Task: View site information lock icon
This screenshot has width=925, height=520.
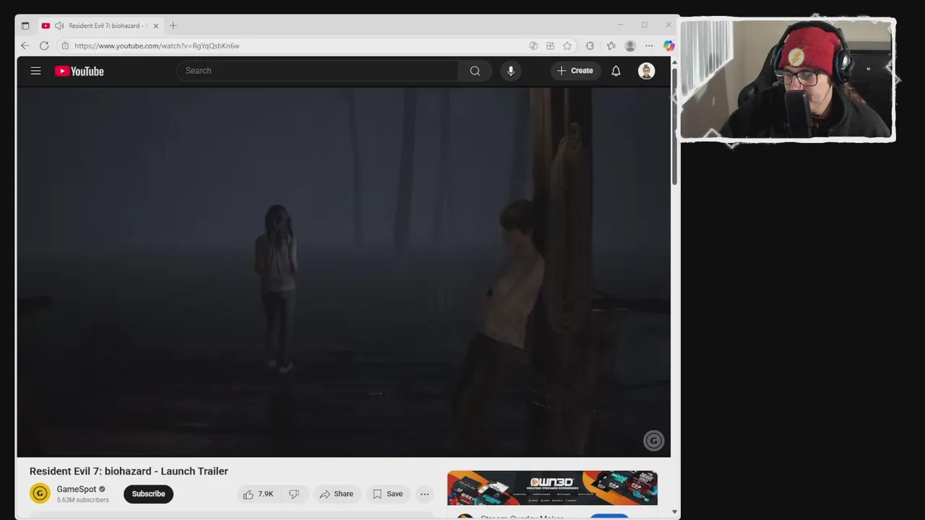Action: pos(65,45)
